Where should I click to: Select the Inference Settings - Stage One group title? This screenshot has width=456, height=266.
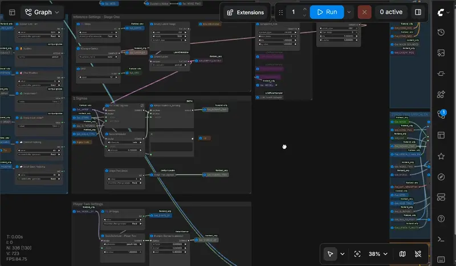coord(96,17)
